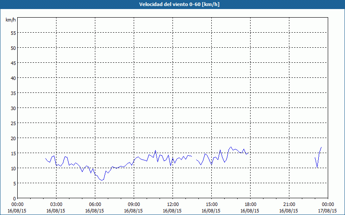Select the 03:00 time label on the x-axis

pyautogui.click(x=56, y=204)
